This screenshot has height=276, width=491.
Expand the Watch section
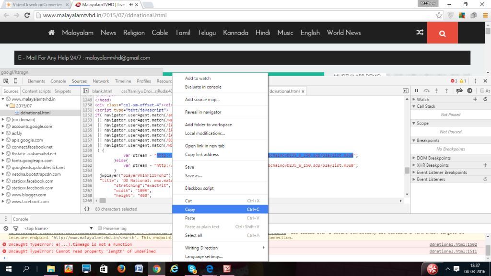(x=414, y=99)
